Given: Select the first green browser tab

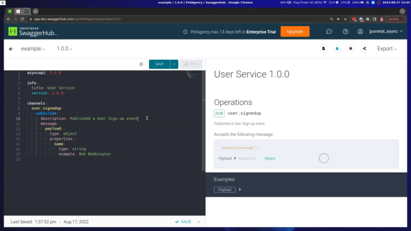Looking at the screenshot, I should [10, 11].
